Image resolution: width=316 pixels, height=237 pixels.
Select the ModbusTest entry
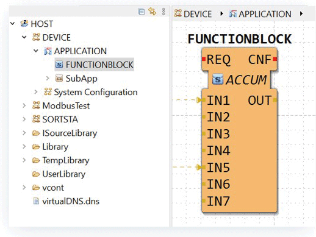[x=66, y=105]
